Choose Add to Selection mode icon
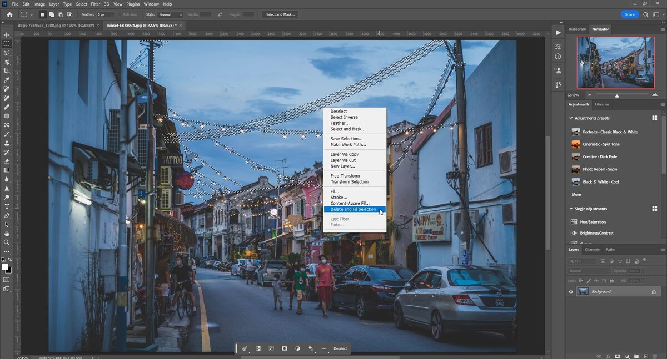 click(x=52, y=14)
